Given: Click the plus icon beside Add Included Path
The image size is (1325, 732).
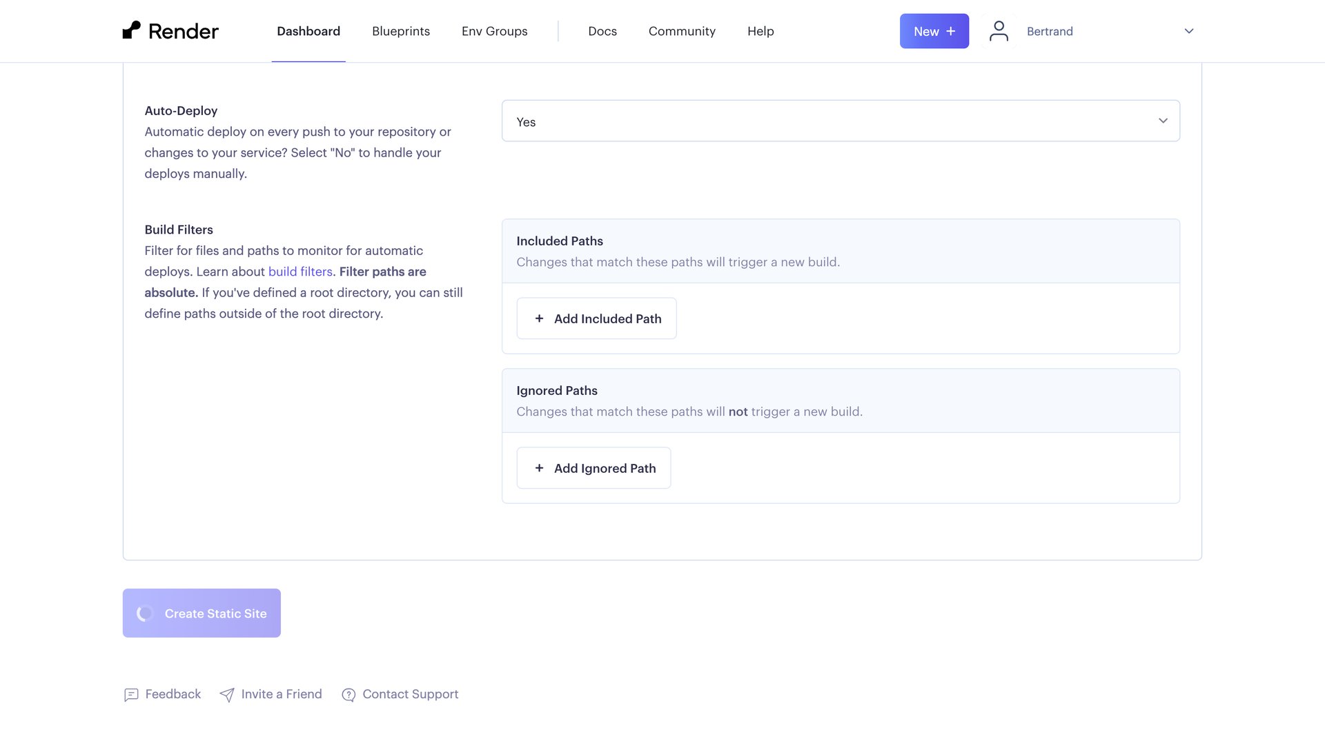Looking at the screenshot, I should (x=539, y=318).
